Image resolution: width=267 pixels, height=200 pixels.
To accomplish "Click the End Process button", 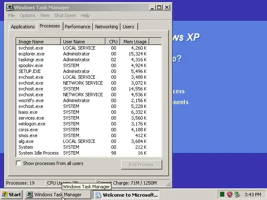I will pyautogui.click(x=141, y=165).
